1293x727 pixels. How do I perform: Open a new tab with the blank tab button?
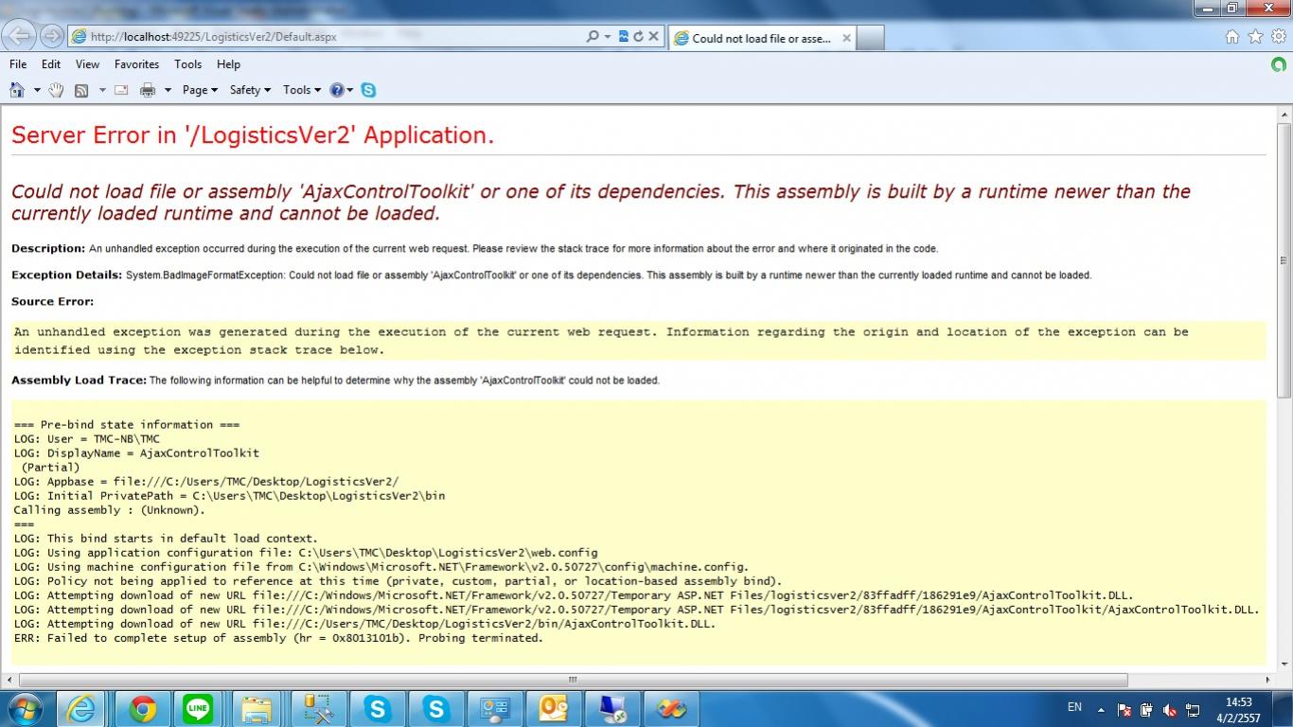pos(870,38)
